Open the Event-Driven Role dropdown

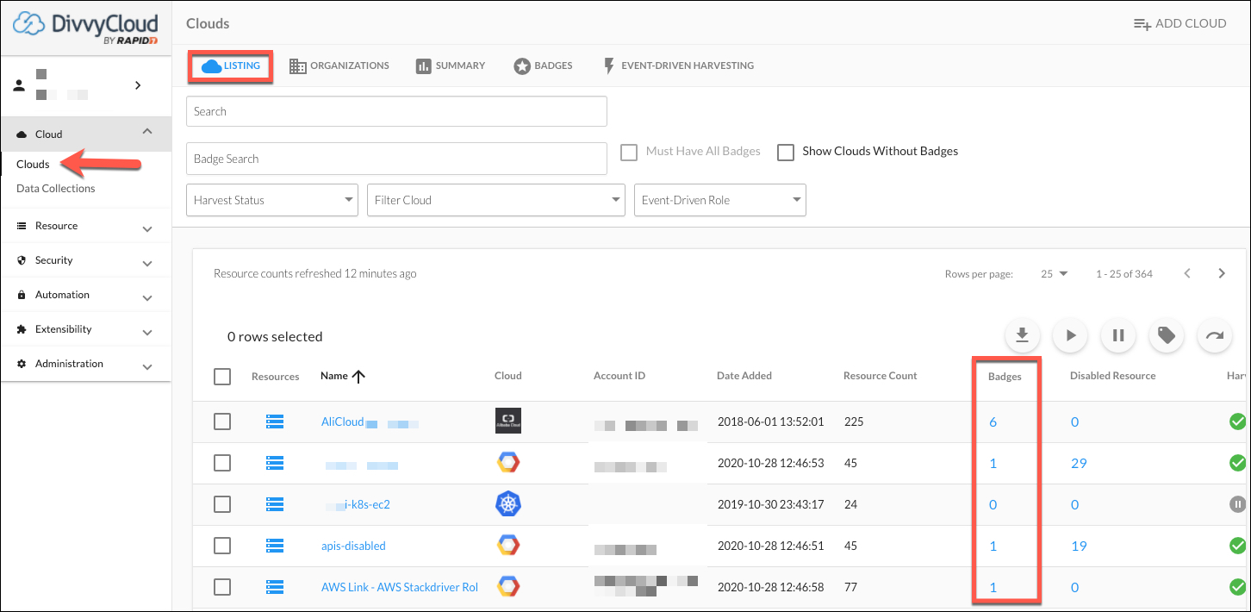point(720,200)
